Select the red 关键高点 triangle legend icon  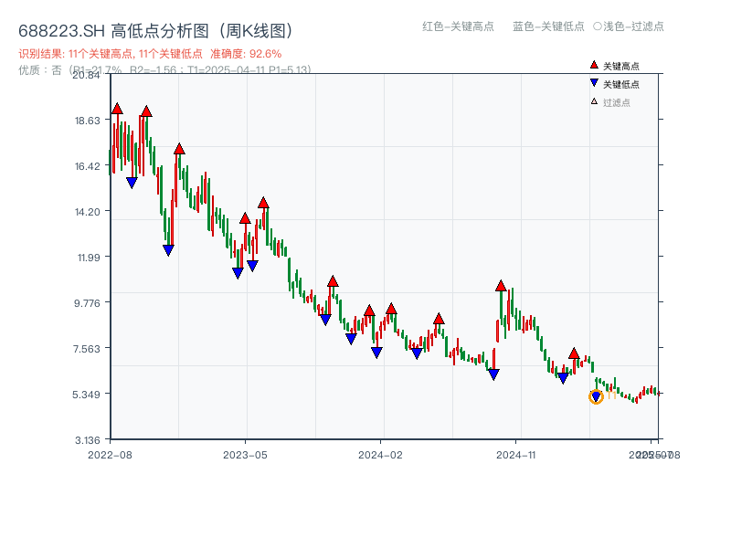point(594,65)
